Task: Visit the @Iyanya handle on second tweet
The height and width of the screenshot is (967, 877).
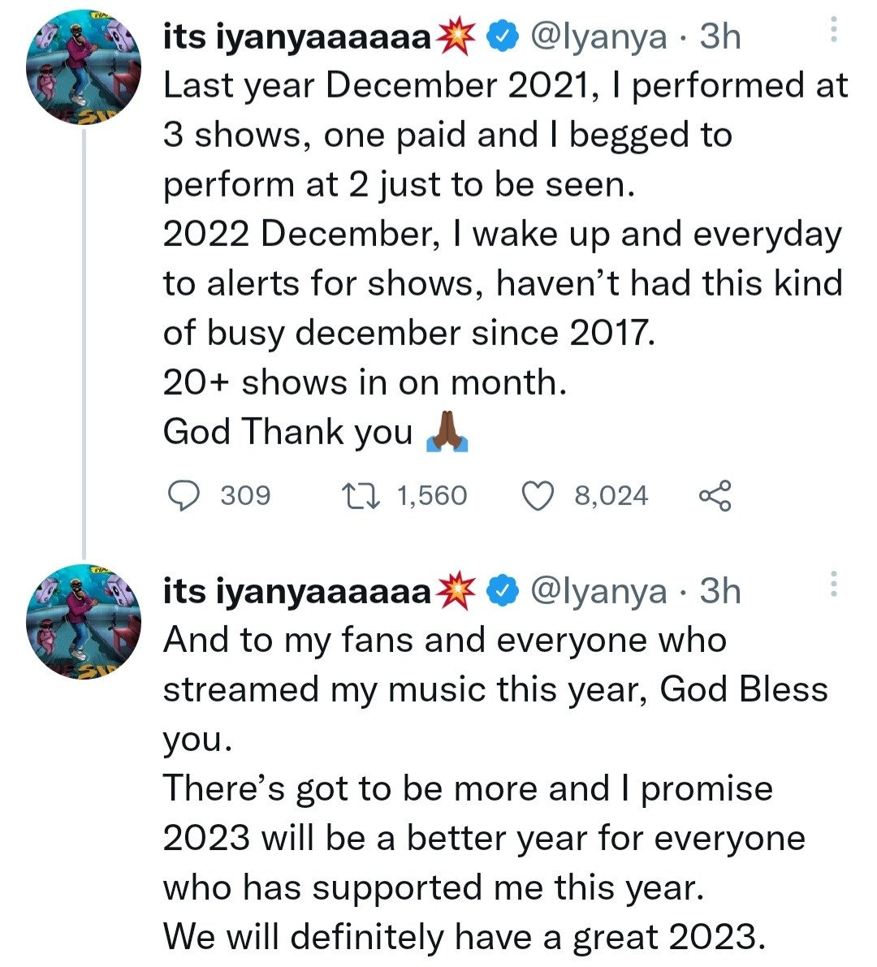Action: pyautogui.click(x=598, y=591)
